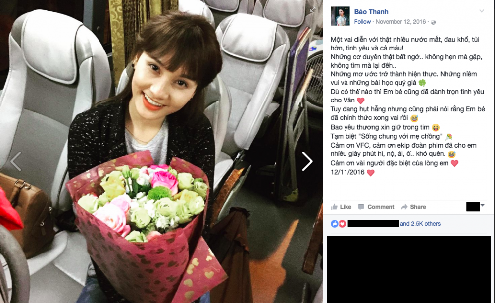Click the Share arrow icon
The height and width of the screenshot is (303, 495).
click(x=404, y=207)
